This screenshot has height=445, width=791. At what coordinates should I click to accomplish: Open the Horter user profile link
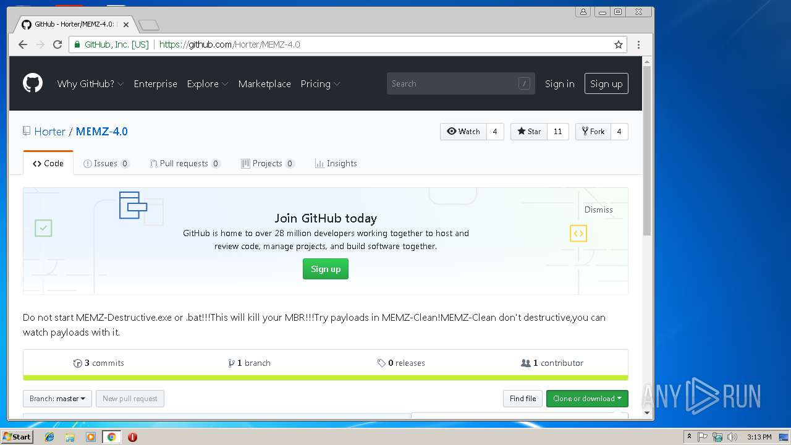[x=50, y=131]
